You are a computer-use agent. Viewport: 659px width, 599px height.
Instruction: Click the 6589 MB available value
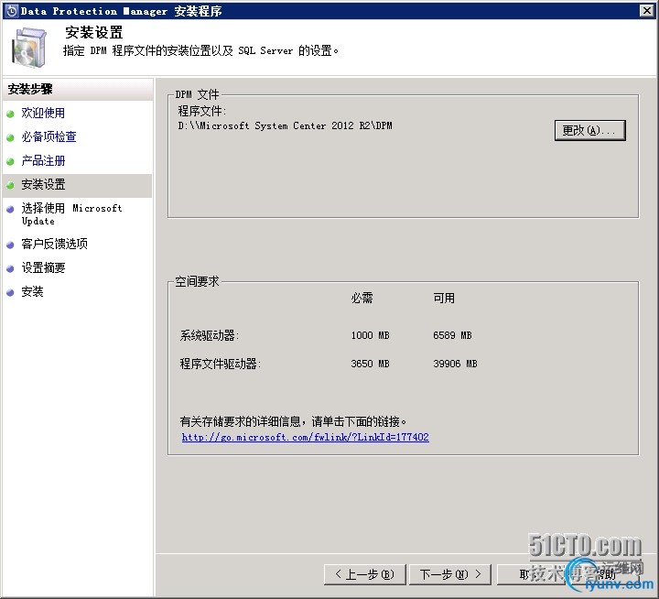pyautogui.click(x=452, y=335)
